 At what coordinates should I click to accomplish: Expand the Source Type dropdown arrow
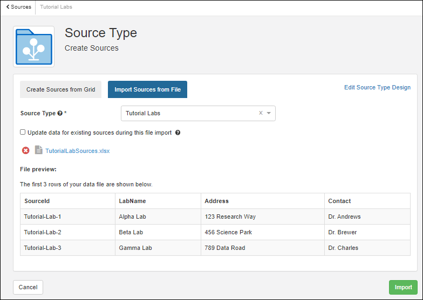tap(269, 113)
